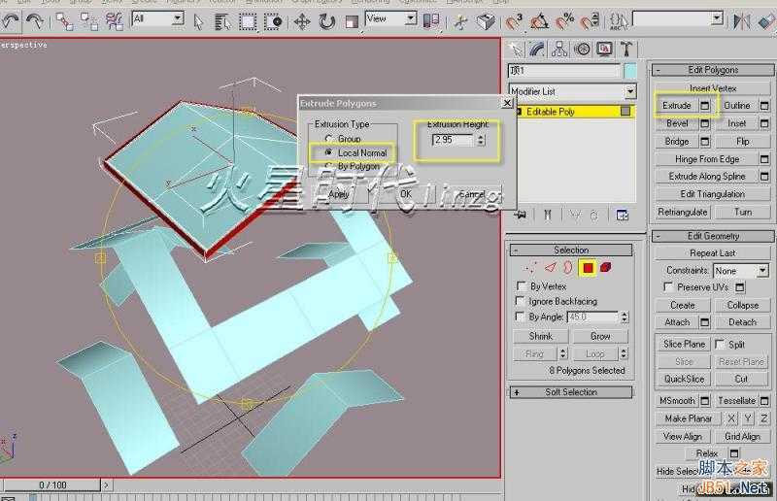Open the Hierarchy command panel tab

pyautogui.click(x=560, y=50)
